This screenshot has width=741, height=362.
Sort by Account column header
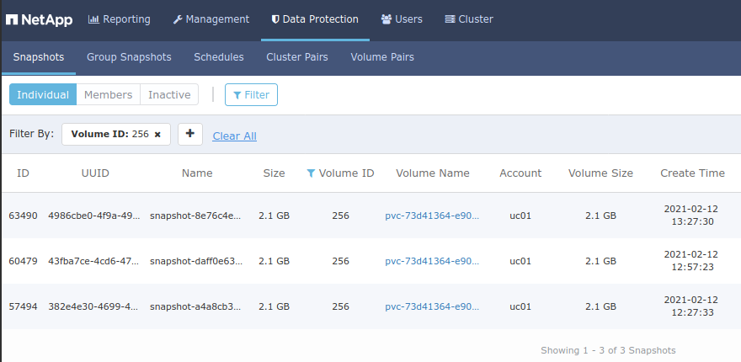[520, 173]
